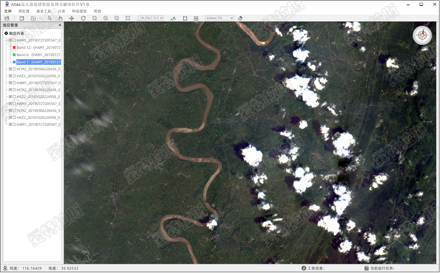440x273 pixels.
Task: Click the refresh view icon
Action: [83, 18]
